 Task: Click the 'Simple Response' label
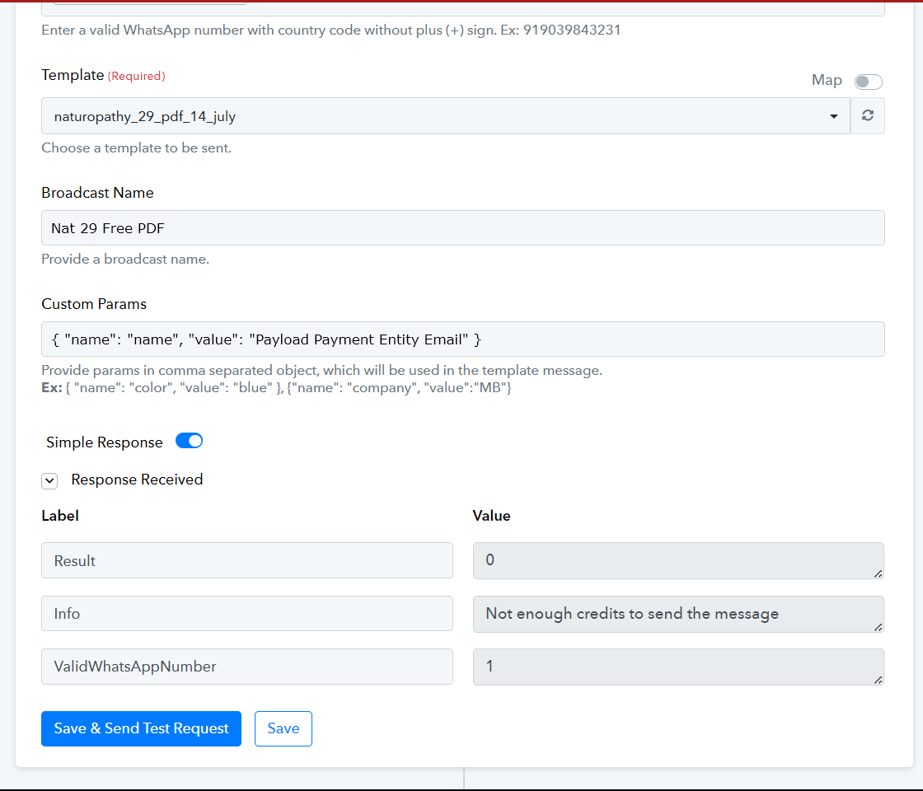click(x=104, y=442)
